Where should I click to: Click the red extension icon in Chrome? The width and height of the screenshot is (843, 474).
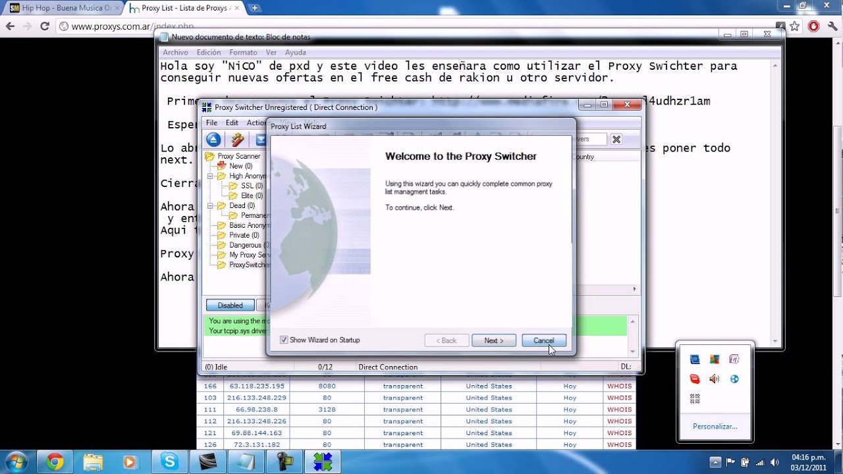813,26
